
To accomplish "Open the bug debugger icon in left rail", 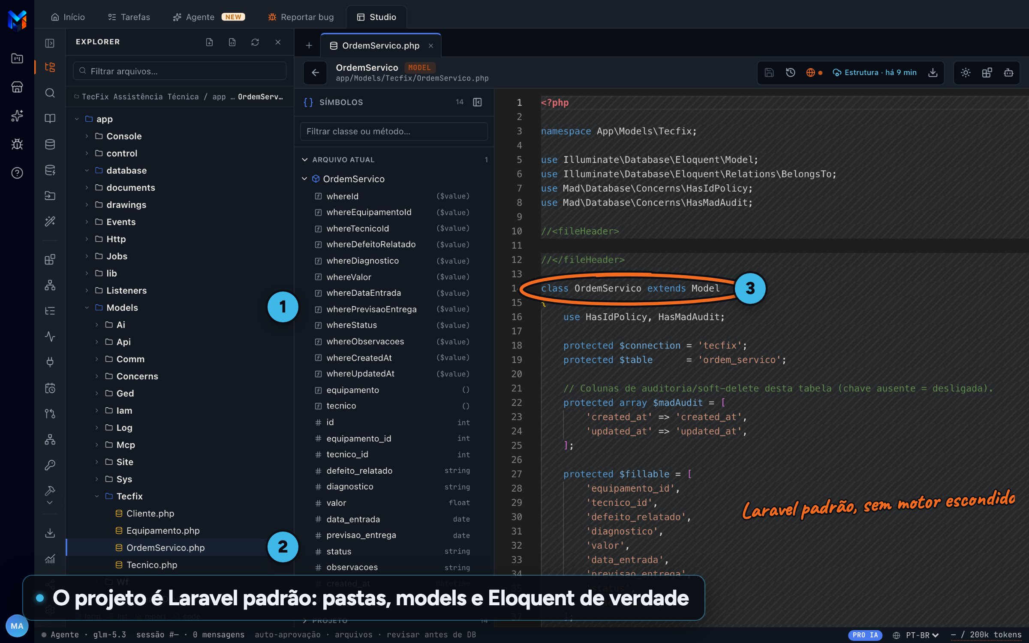I will [x=17, y=144].
